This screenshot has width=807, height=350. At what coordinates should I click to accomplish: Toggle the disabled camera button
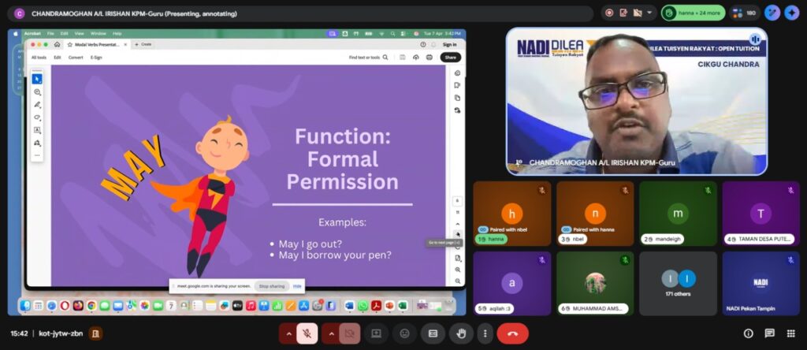(349, 333)
